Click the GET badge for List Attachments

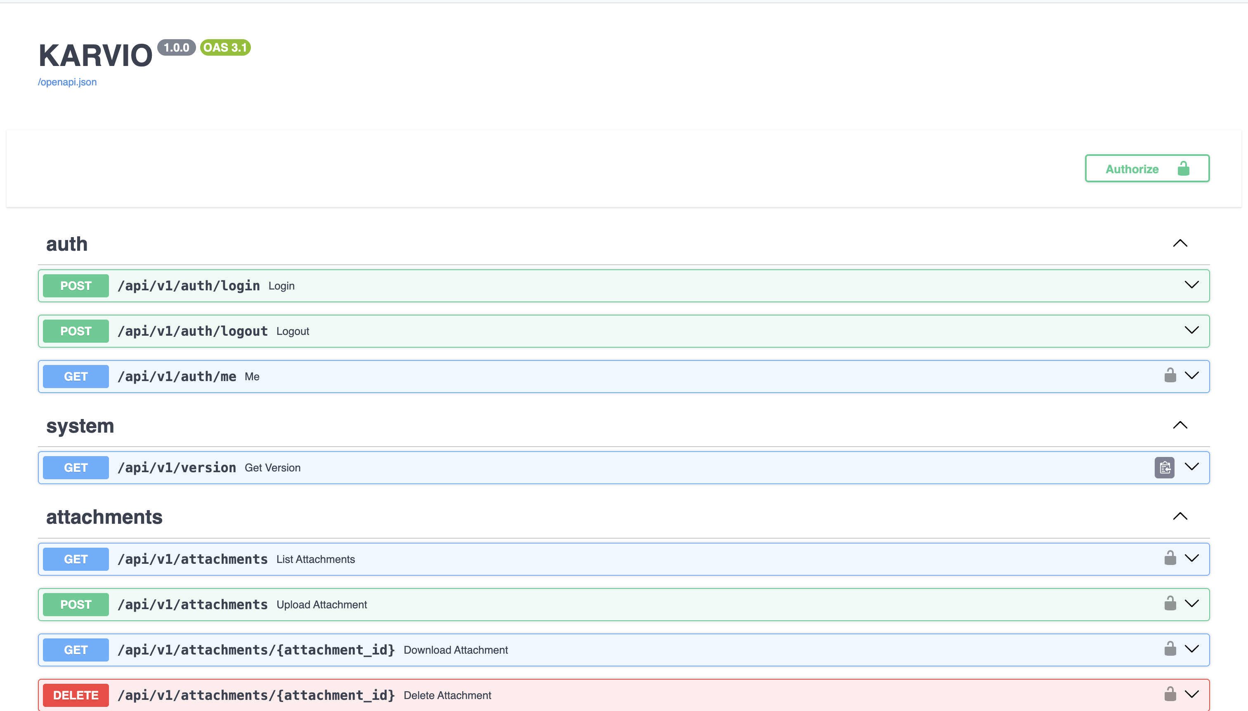click(x=76, y=559)
